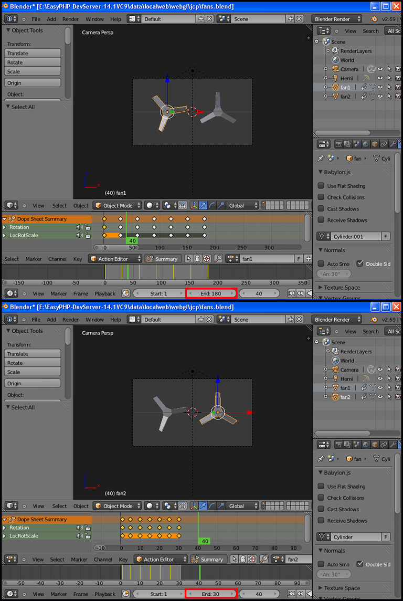Open World properties tab in top window
The width and height of the screenshot is (403, 601).
366,144
